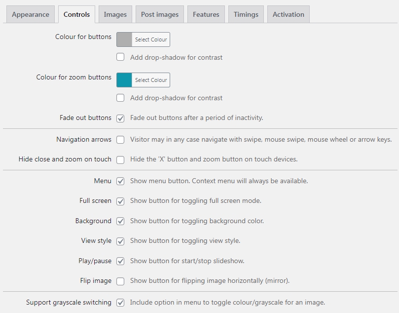This screenshot has width=399, height=313.
Task: Enable Navigation arrows checkbox
Action: point(120,140)
